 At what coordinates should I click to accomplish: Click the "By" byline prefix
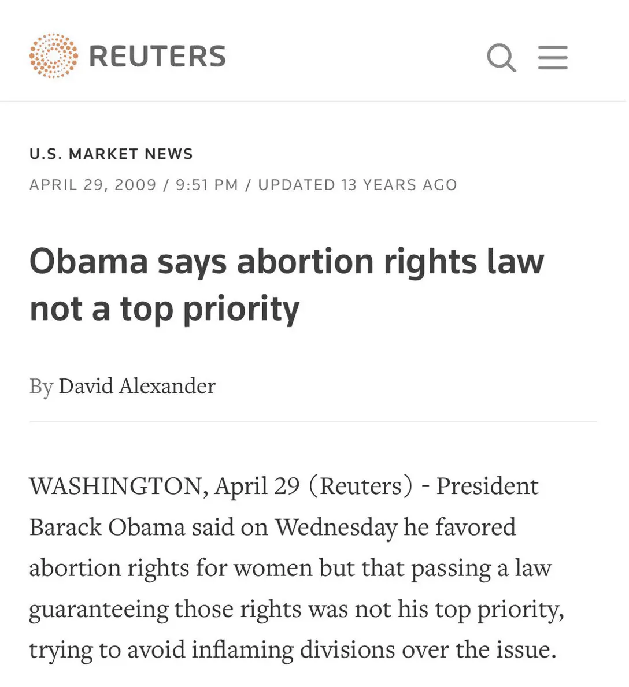point(41,386)
